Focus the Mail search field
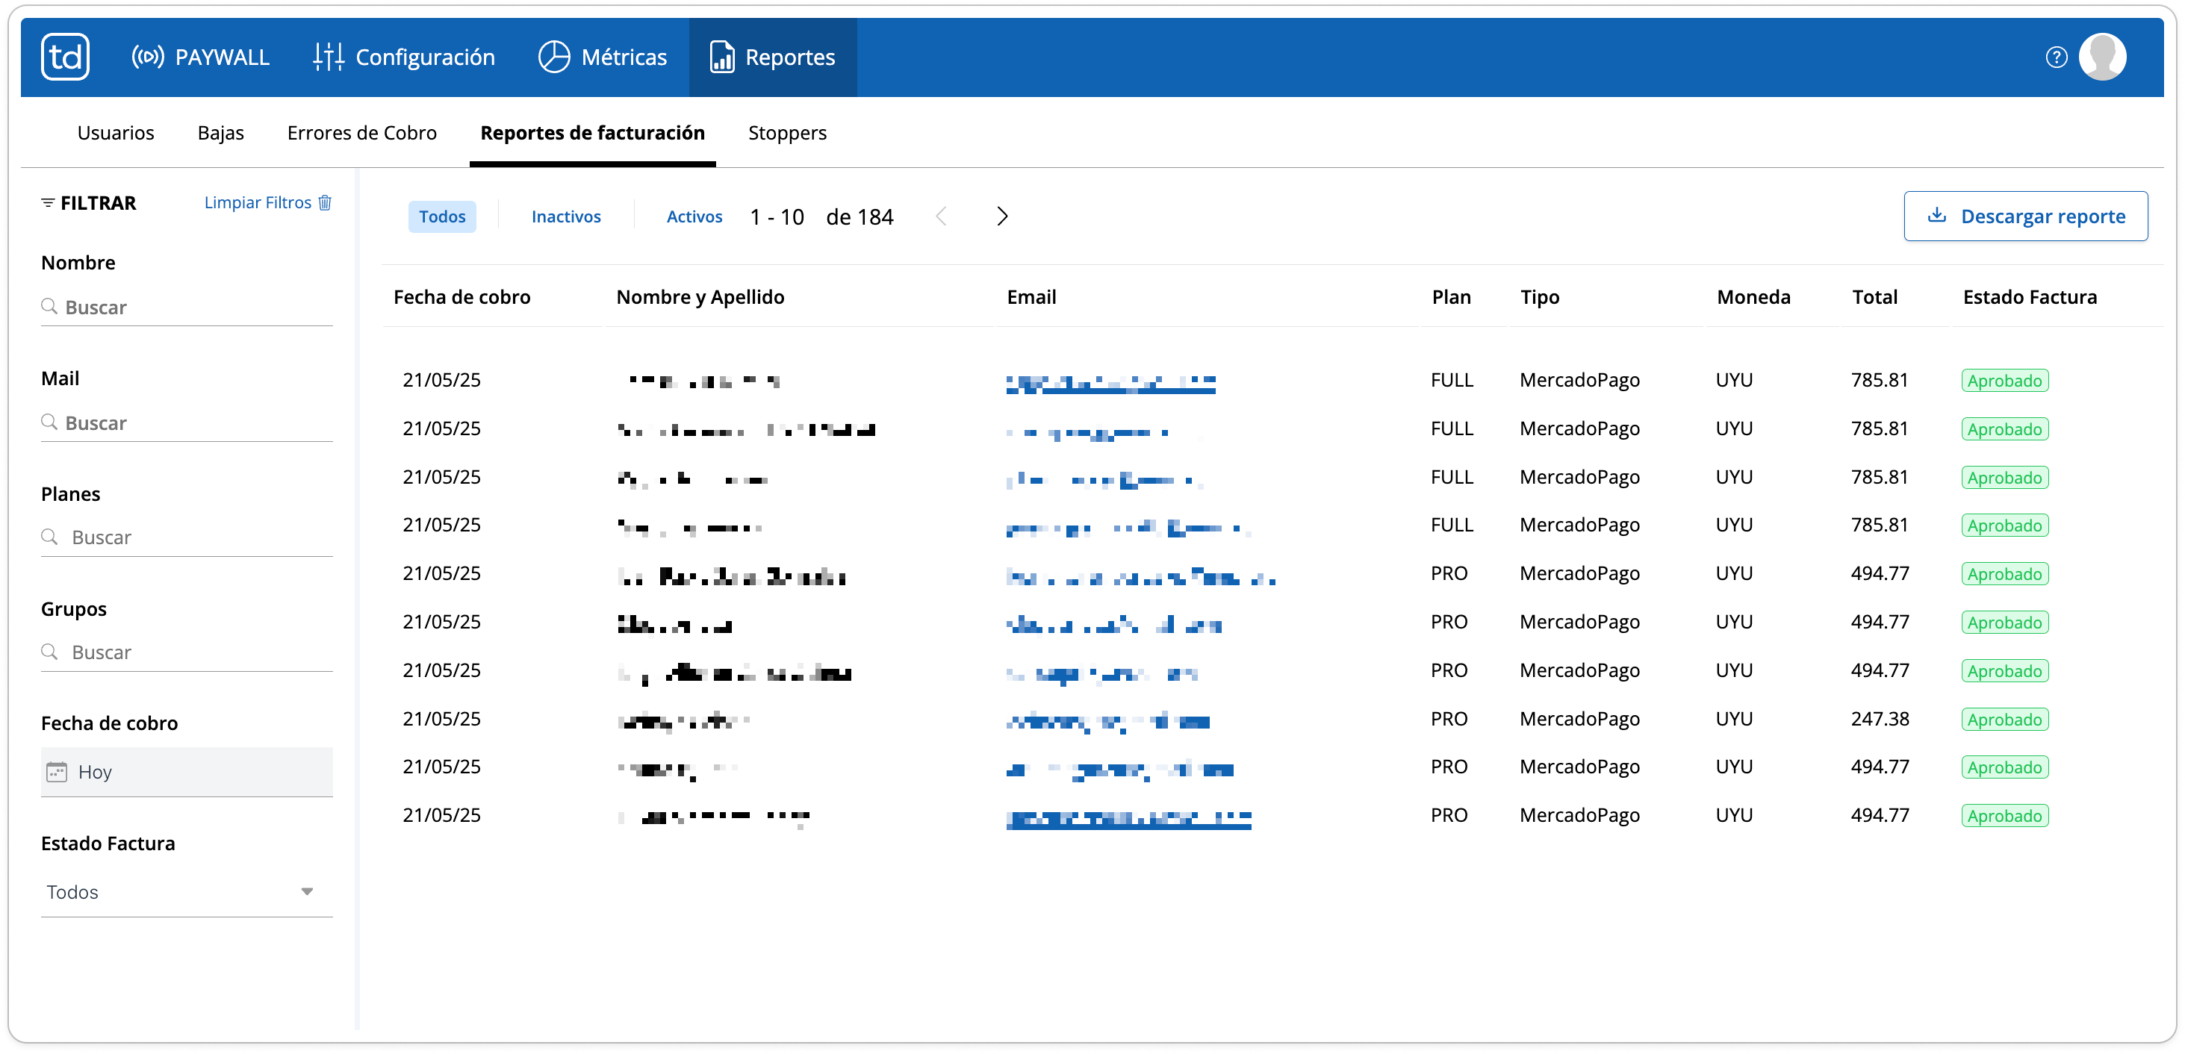 187,423
